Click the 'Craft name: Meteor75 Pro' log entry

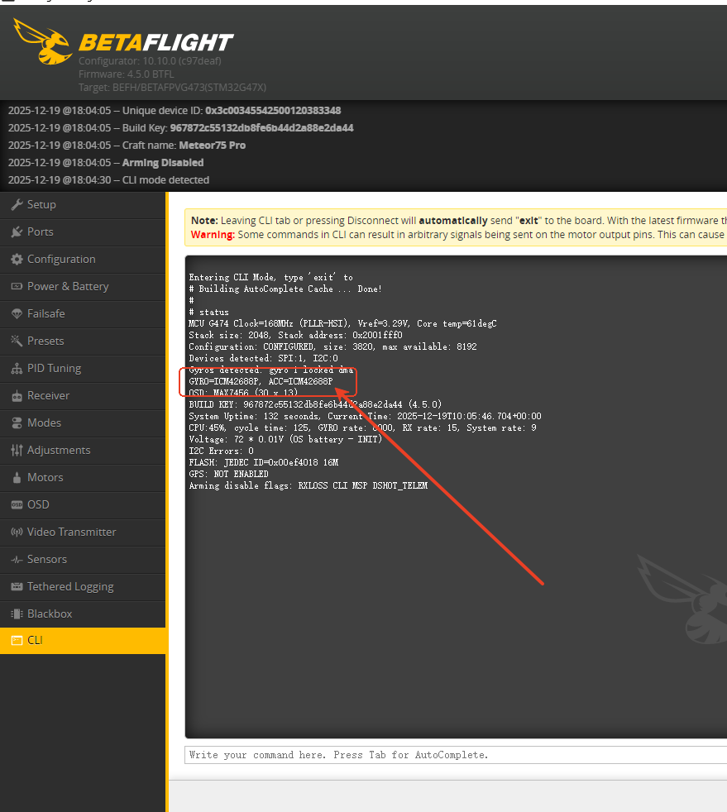coord(127,145)
